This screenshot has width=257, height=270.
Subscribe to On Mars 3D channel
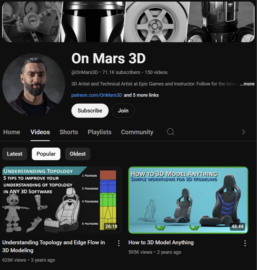point(90,111)
